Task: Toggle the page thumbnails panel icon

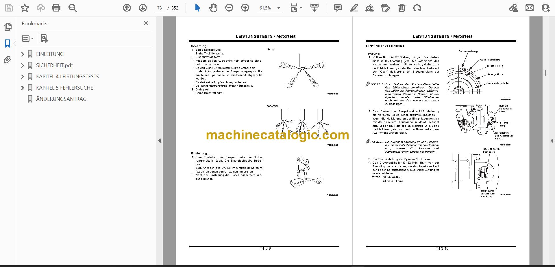Action: click(x=8, y=27)
